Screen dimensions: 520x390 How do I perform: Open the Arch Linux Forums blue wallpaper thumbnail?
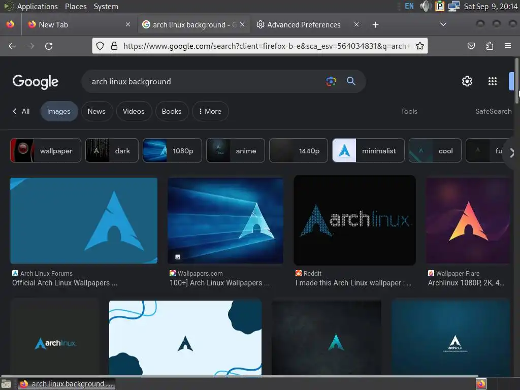pyautogui.click(x=84, y=220)
